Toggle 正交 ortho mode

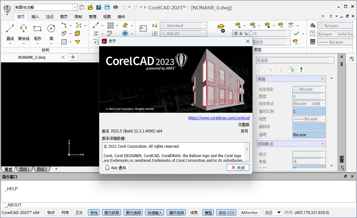click(x=79, y=212)
